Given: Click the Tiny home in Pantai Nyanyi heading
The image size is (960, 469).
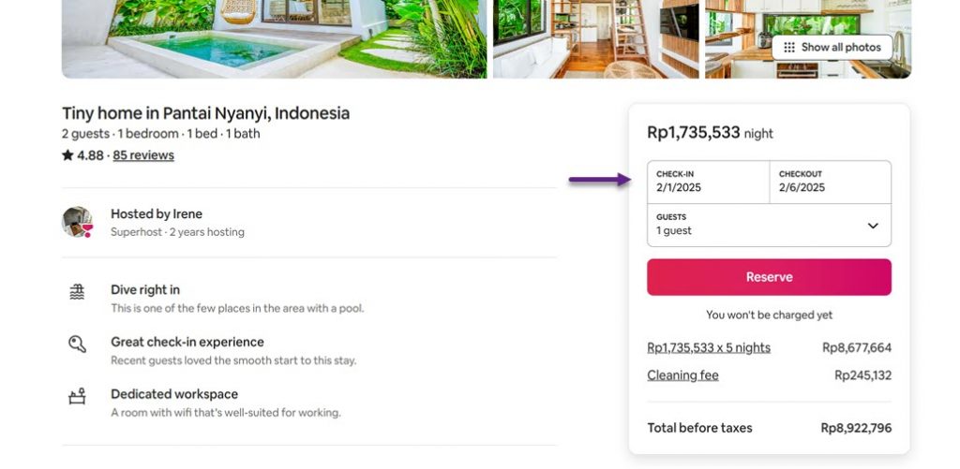Looking at the screenshot, I should (x=205, y=113).
